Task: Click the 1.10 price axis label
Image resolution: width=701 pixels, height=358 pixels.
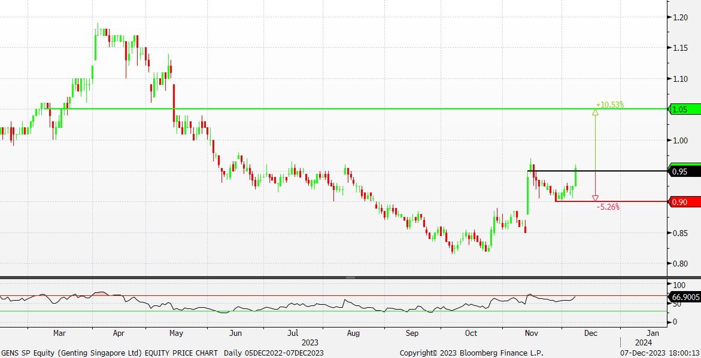Action: [679, 78]
